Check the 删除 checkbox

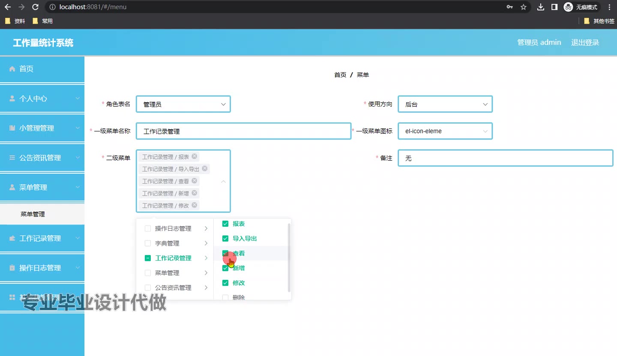point(225,297)
